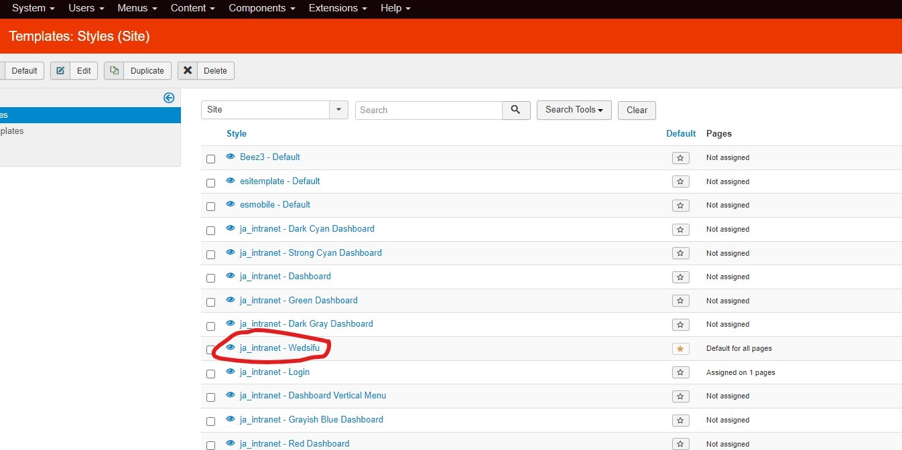Star Dark Cyan Dashboard as default
The width and height of the screenshot is (902, 450).
tap(680, 230)
